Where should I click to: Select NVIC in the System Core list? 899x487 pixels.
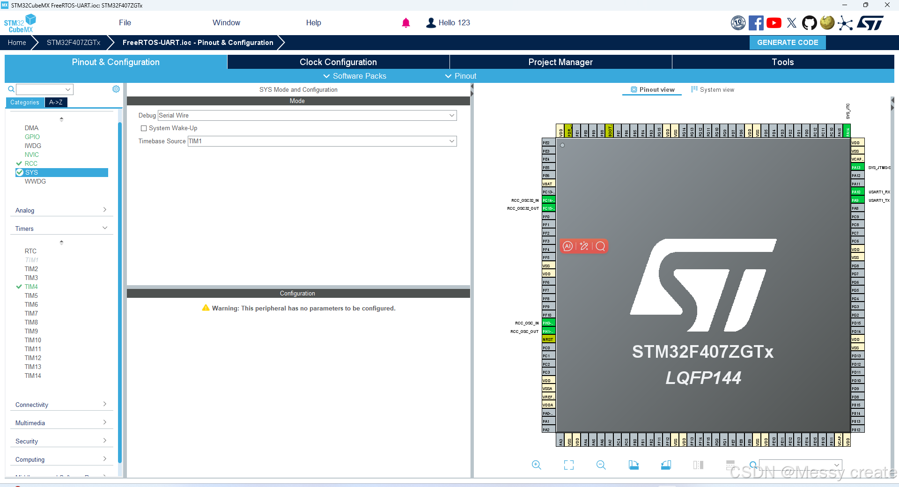click(x=32, y=155)
